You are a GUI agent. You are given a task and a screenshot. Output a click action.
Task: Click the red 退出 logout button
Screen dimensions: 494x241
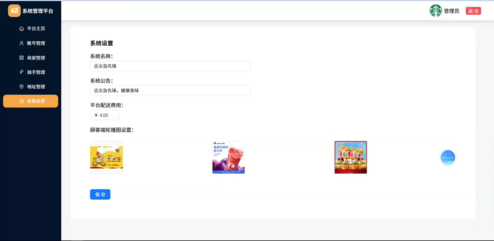(473, 11)
